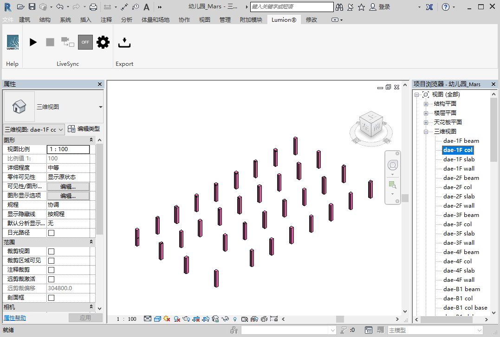Screen dimensions: 500x337
Task: Click the LiveSync settings gear icon
Action: (103, 42)
